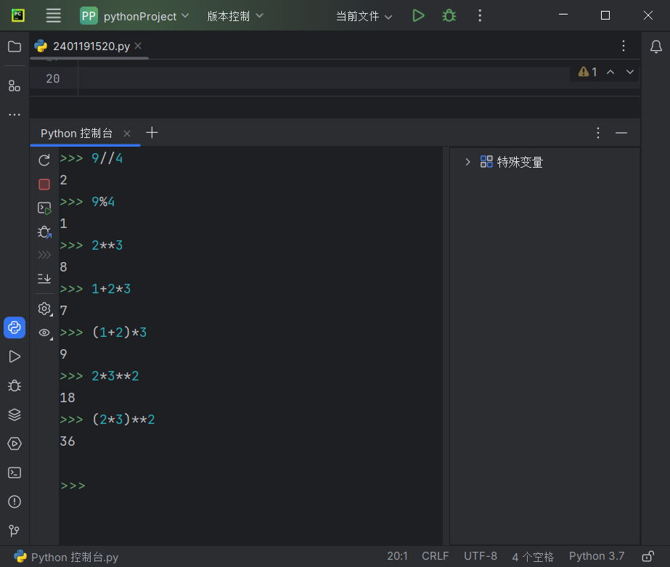Click the 9%4 console command
Image resolution: width=670 pixels, height=567 pixels.
[103, 202]
